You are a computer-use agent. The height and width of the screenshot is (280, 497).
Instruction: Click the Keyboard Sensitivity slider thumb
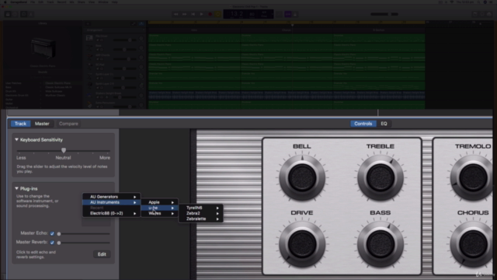64,150
